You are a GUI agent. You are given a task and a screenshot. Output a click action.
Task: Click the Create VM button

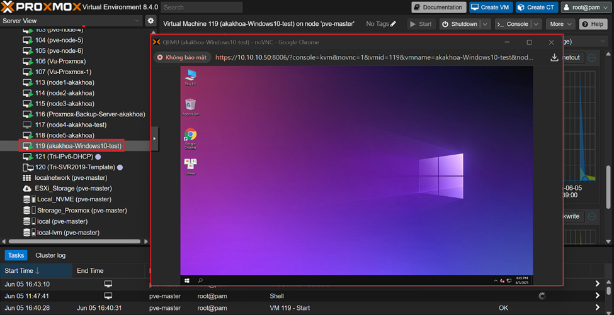tap(490, 8)
